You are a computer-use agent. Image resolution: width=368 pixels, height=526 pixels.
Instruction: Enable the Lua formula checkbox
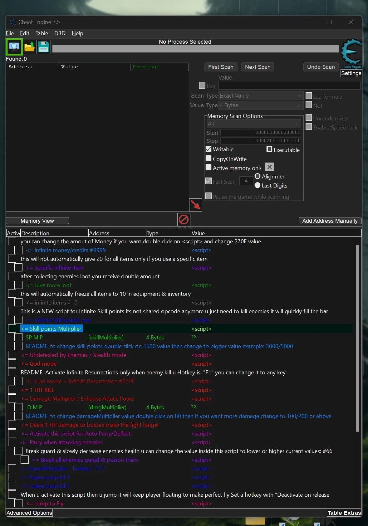click(x=309, y=96)
